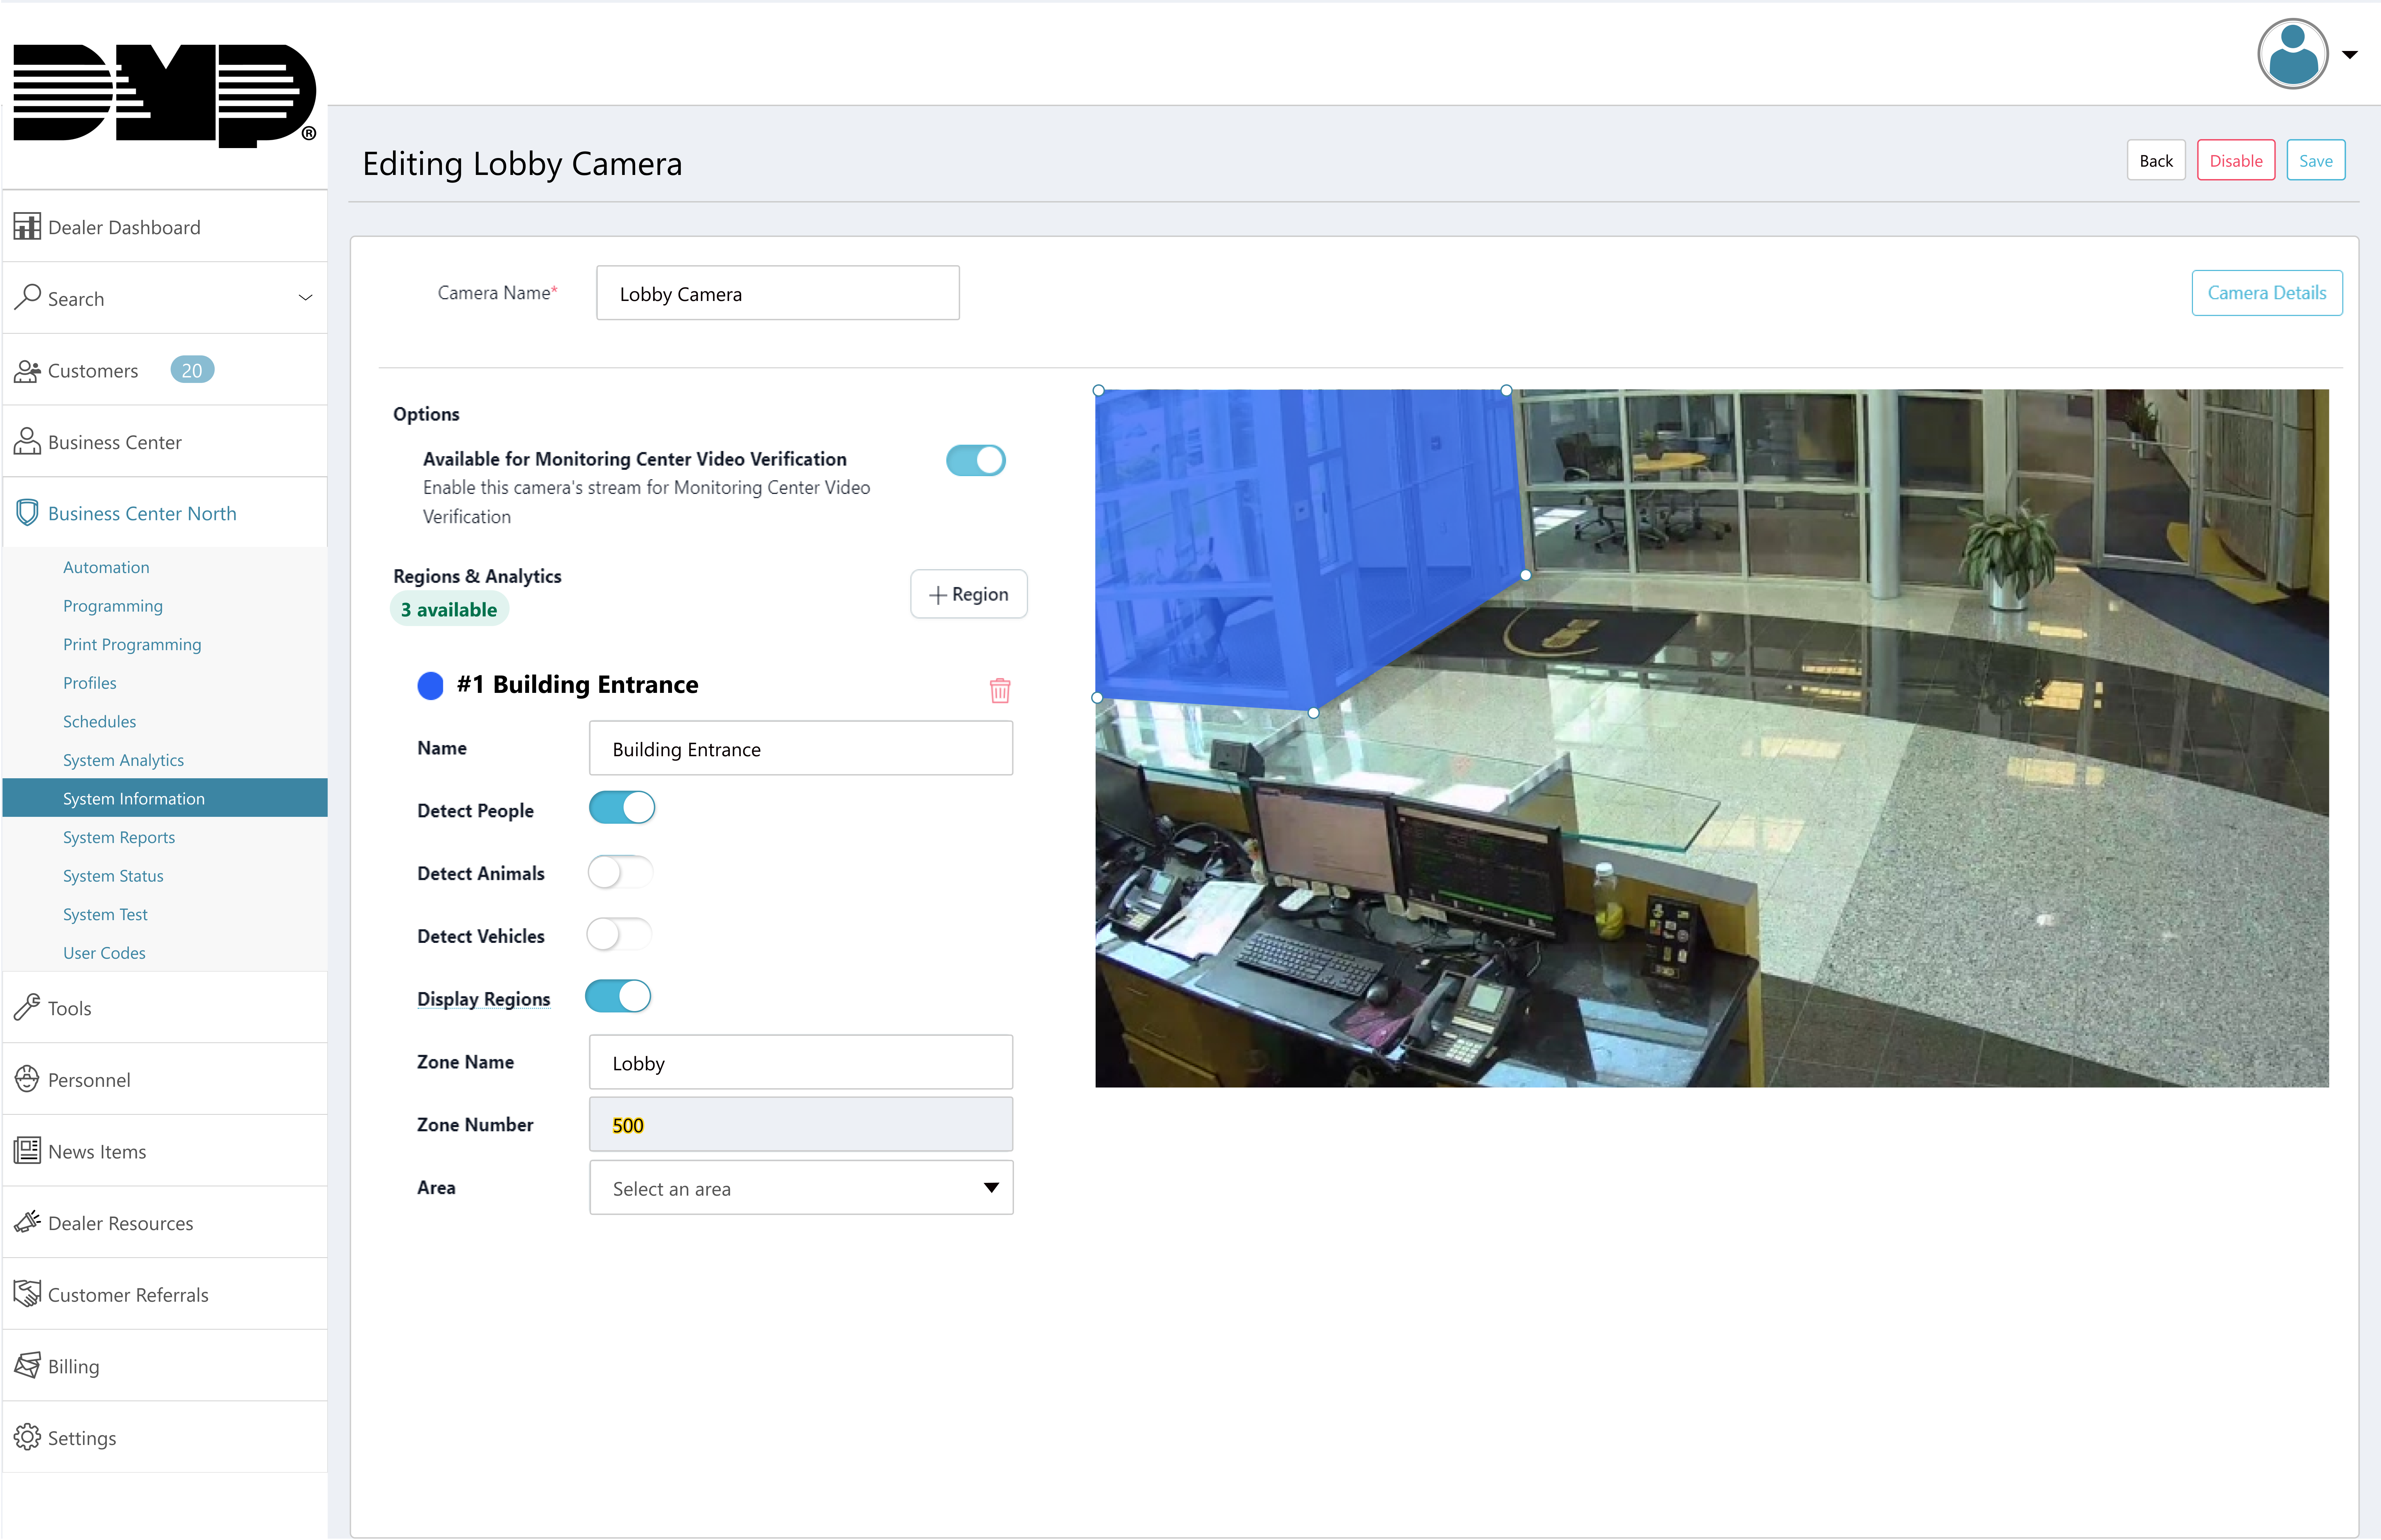Expand the Search chevron in sidebar
The width and height of the screenshot is (2381, 1540).
(x=305, y=298)
